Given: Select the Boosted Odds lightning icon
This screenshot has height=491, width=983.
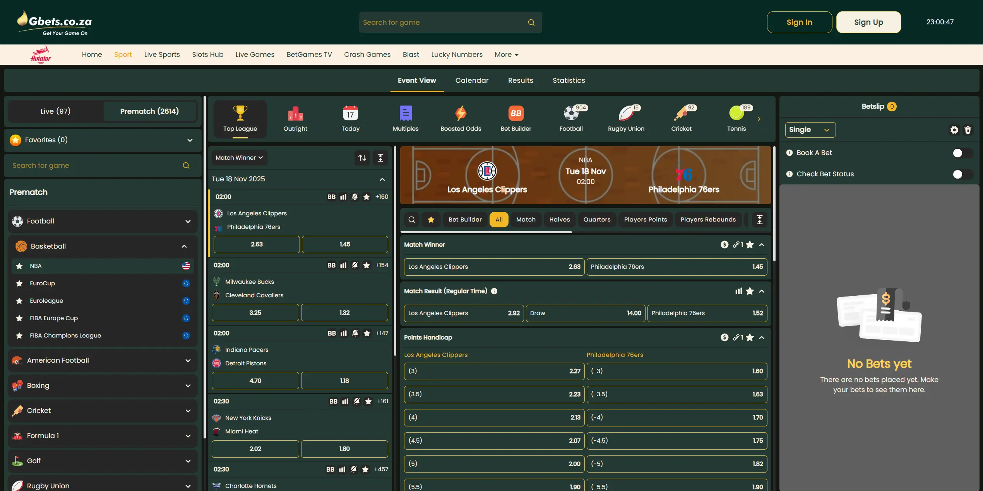Looking at the screenshot, I should [x=460, y=114].
